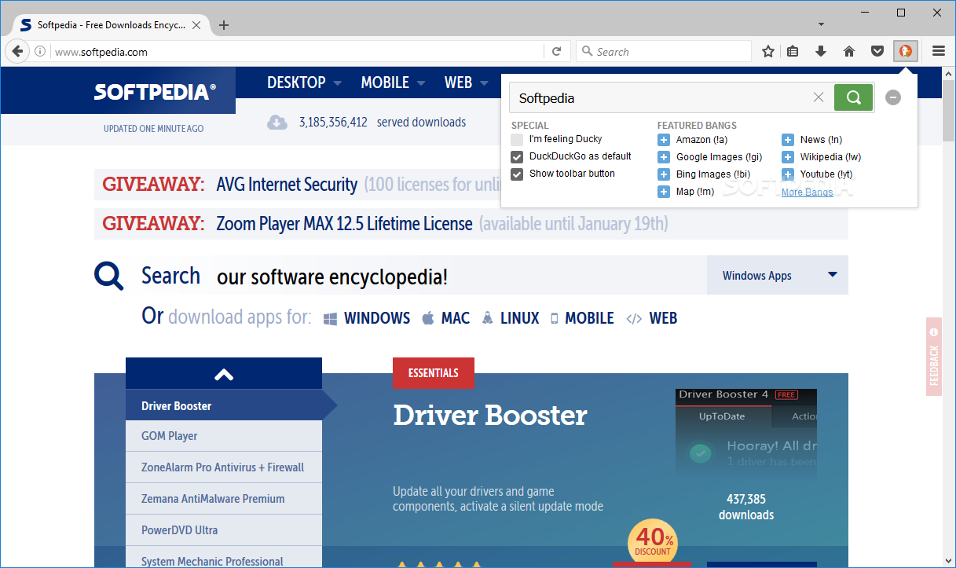Focus the browser Search box
This screenshot has width=956, height=568.
pos(664,52)
